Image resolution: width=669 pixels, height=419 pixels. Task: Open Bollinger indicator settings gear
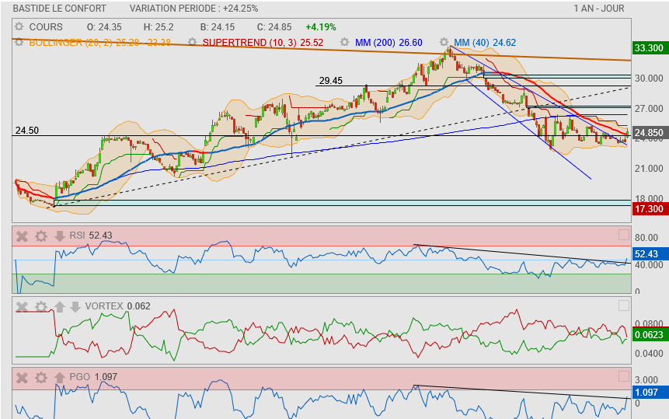point(19,42)
